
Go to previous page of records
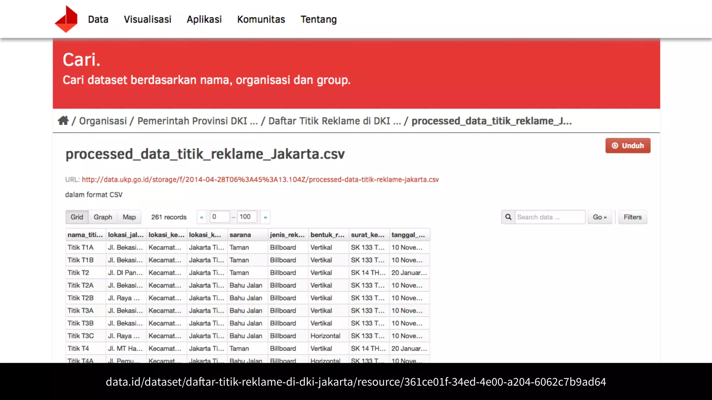[x=202, y=217]
